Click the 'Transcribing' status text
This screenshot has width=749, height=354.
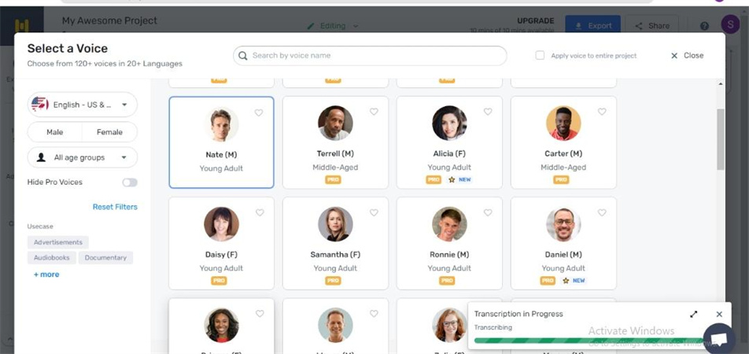click(493, 328)
